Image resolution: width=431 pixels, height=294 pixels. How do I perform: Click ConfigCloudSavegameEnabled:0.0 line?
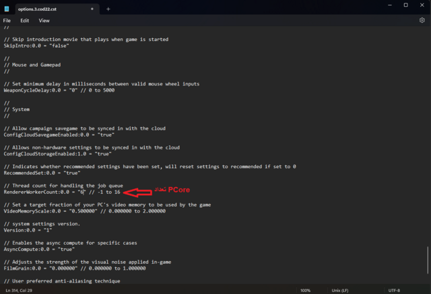(x=59, y=135)
